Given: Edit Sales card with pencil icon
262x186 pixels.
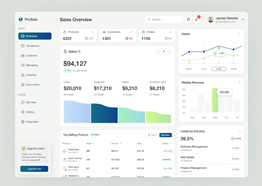Looking at the screenshot, I should tap(164, 52).
